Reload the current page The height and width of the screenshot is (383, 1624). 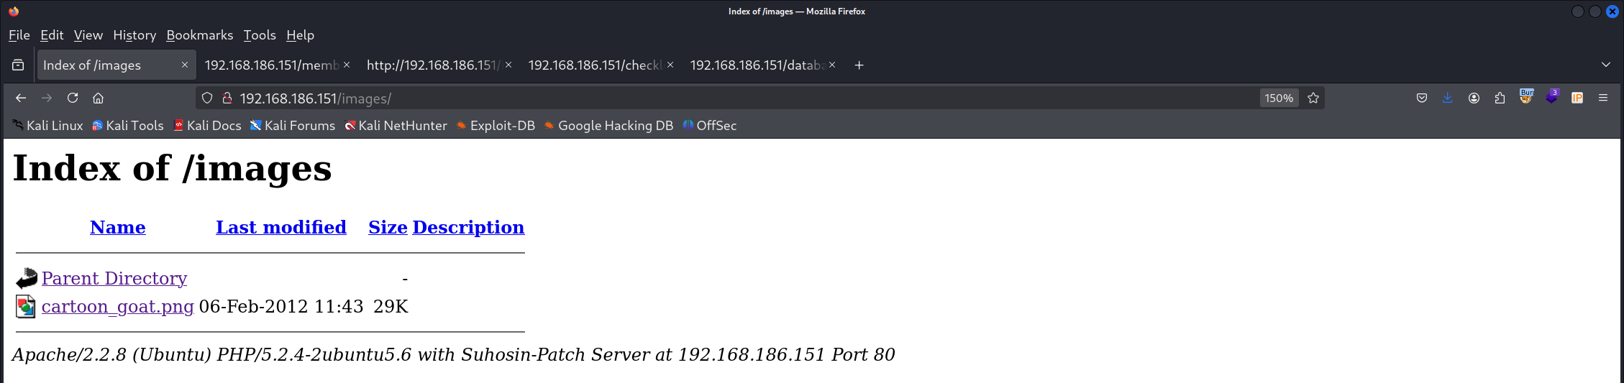73,98
